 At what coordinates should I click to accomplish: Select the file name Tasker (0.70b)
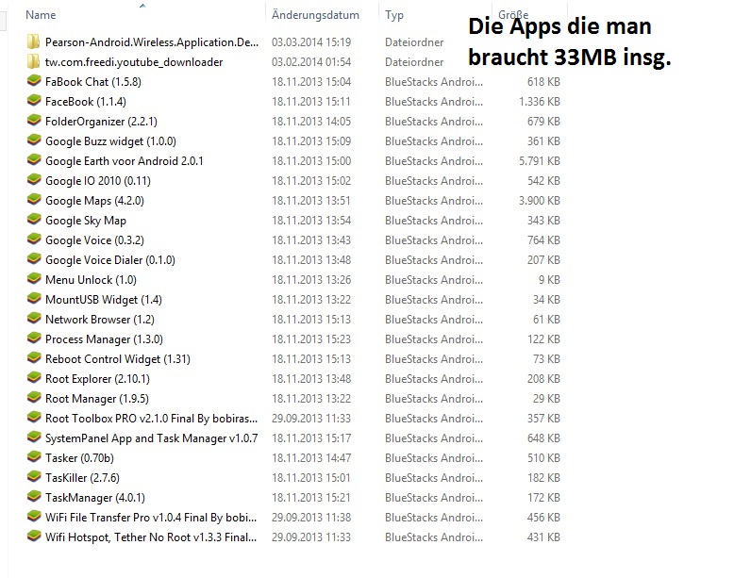[x=79, y=457]
